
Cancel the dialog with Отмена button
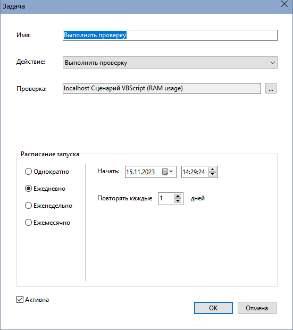(257, 308)
